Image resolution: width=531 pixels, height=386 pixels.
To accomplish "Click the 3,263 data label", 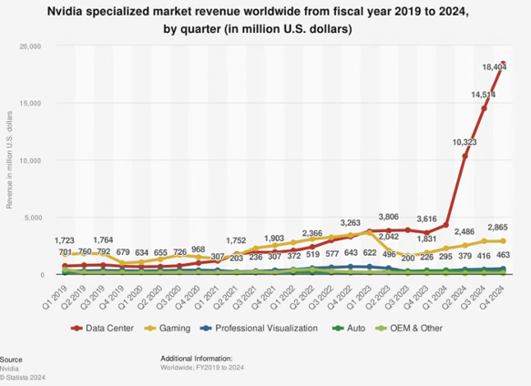I will 350,223.
